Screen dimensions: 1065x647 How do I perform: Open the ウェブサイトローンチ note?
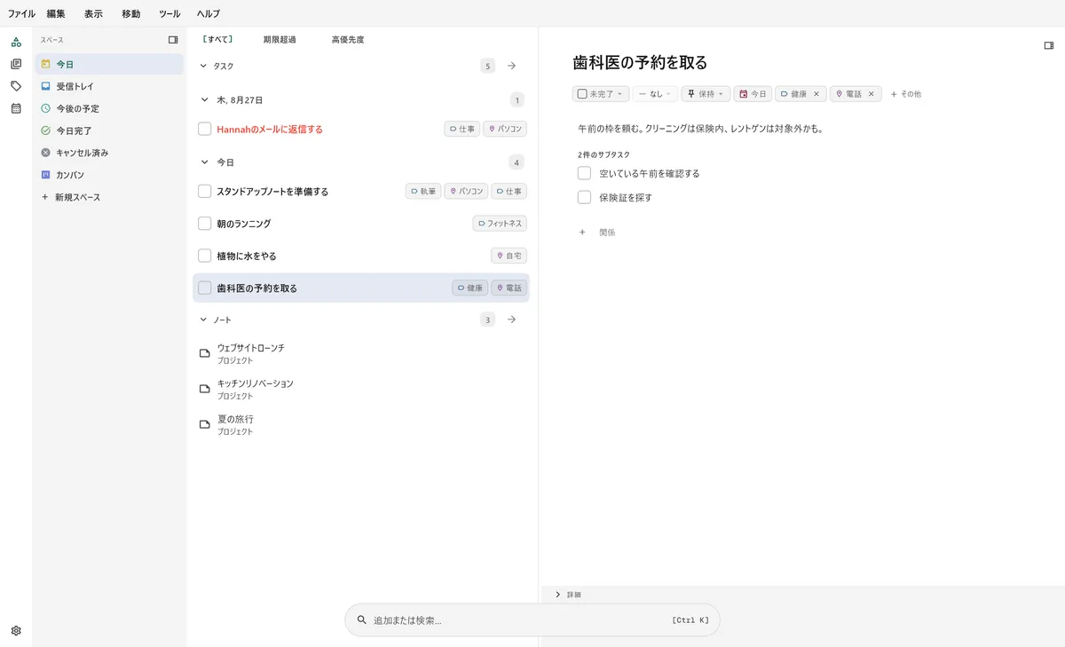click(360, 353)
